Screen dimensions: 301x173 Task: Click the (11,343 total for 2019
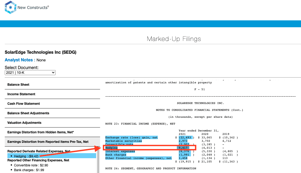click(229, 162)
